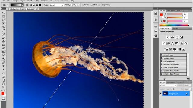
Task: Add an Exposure adjustment
Action: (x=181, y=37)
